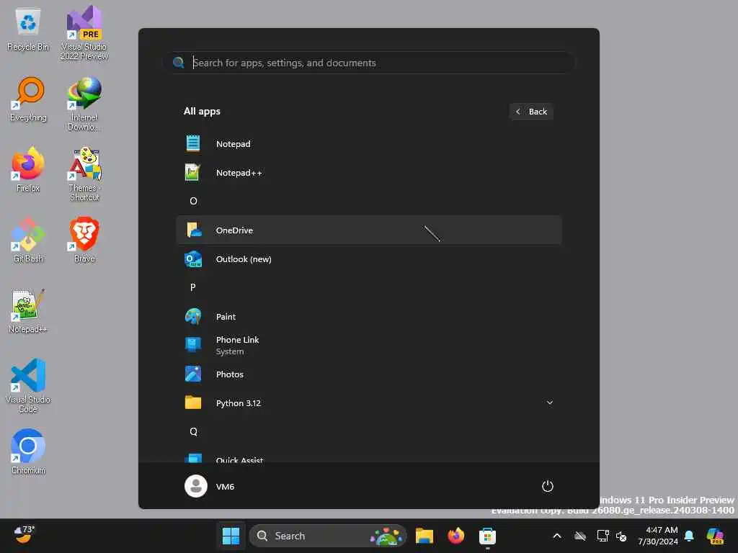This screenshot has width=738, height=553.
Task: Open OneDrive in the apps list
Action: (369, 230)
